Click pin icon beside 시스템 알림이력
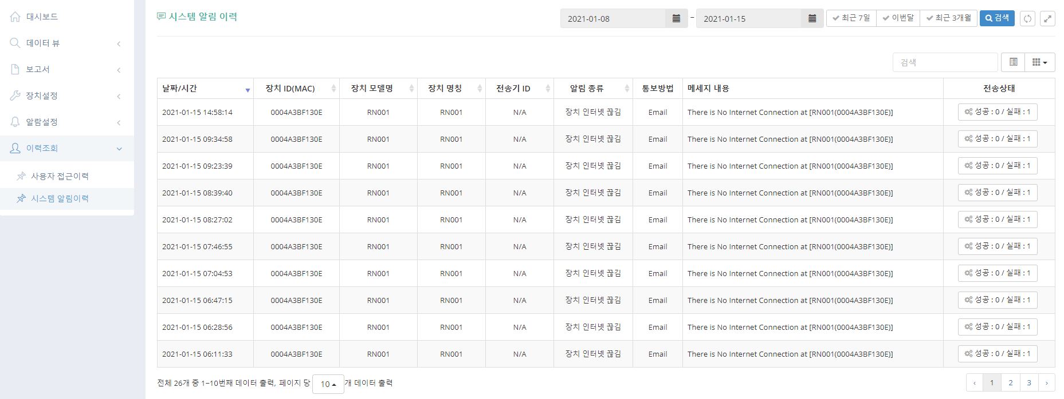This screenshot has width=1064, height=399. tap(21, 198)
